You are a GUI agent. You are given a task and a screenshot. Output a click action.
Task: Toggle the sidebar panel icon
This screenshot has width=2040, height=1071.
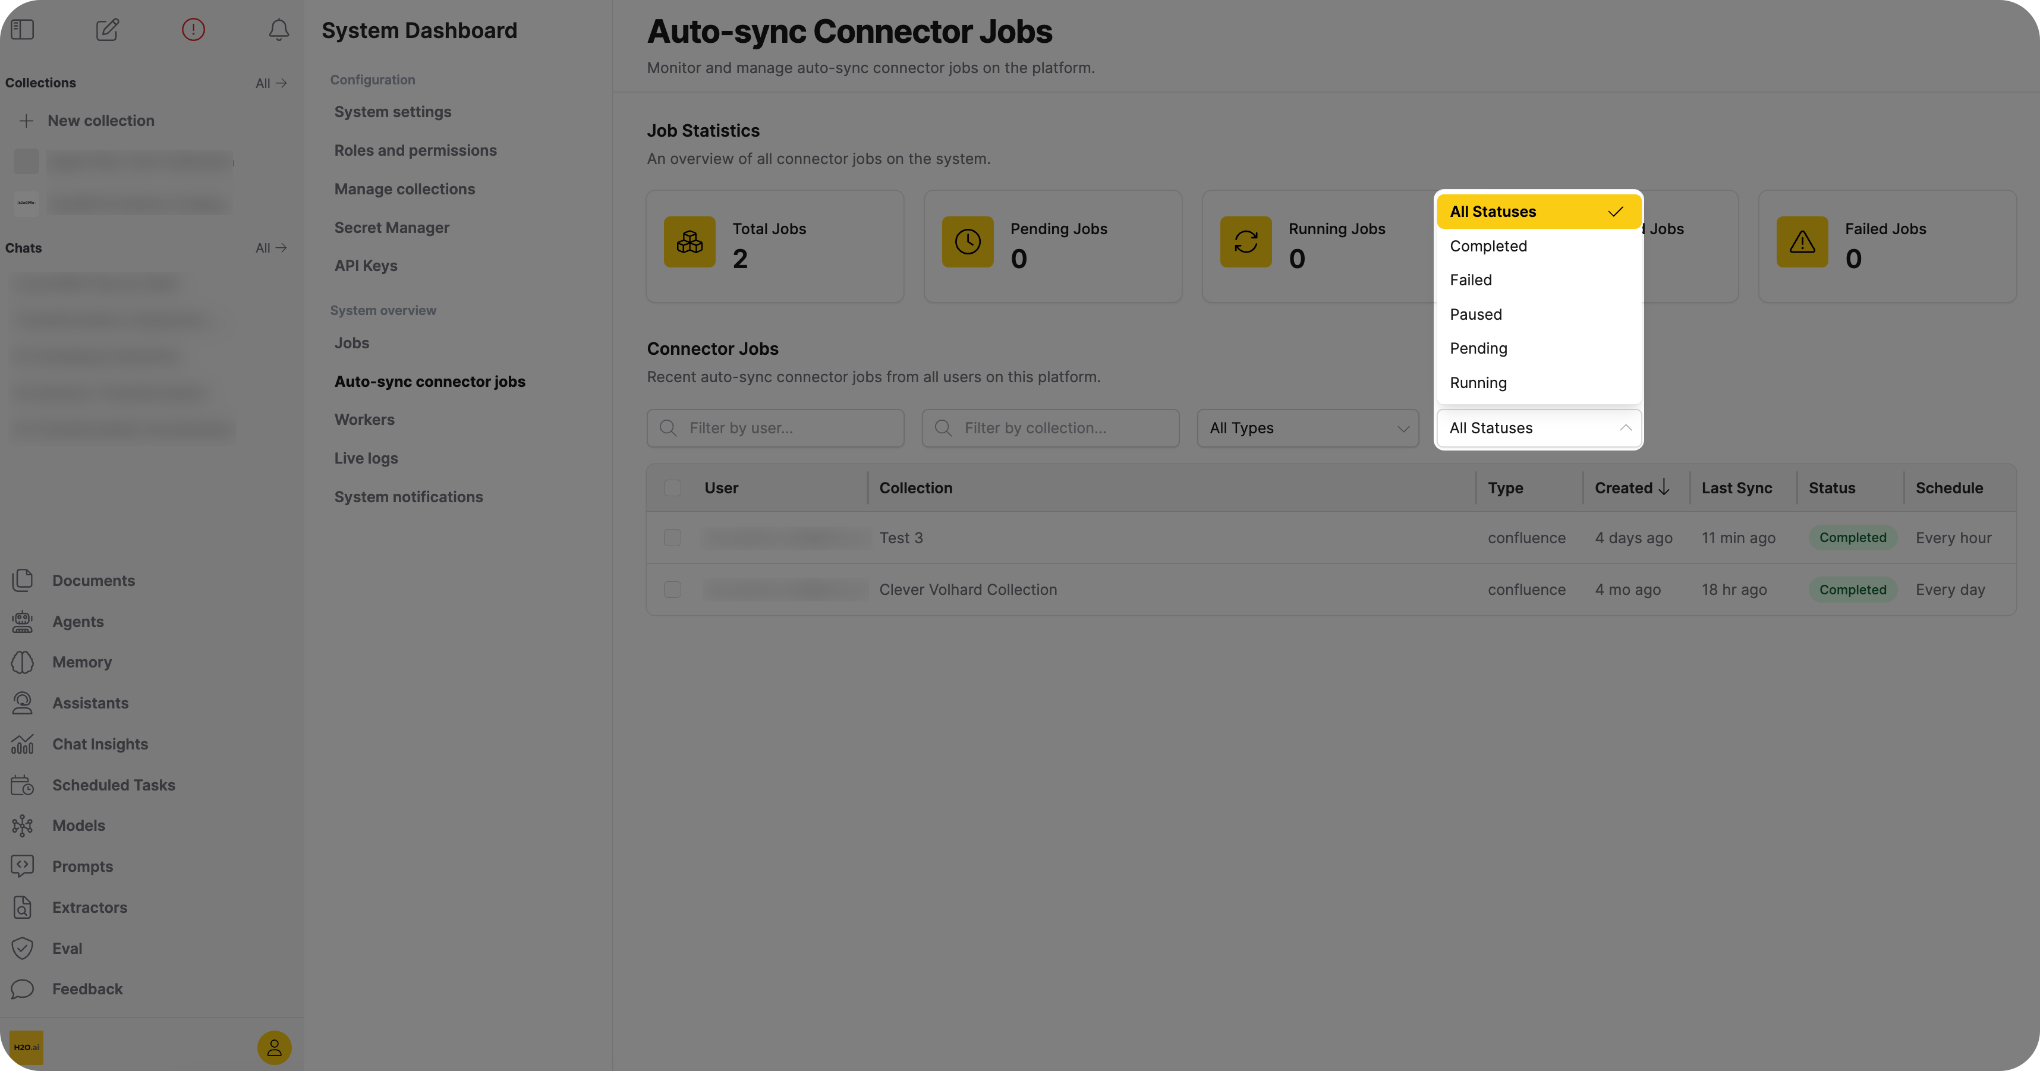coord(22,30)
